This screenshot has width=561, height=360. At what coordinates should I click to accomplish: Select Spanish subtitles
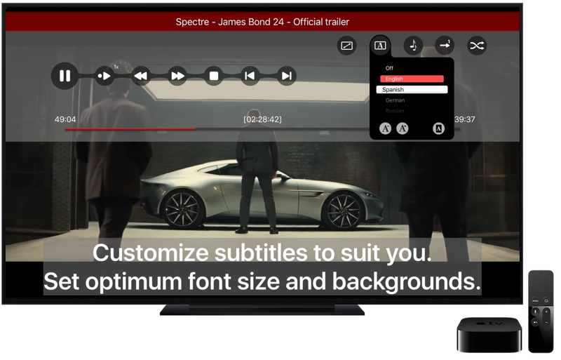tap(412, 90)
